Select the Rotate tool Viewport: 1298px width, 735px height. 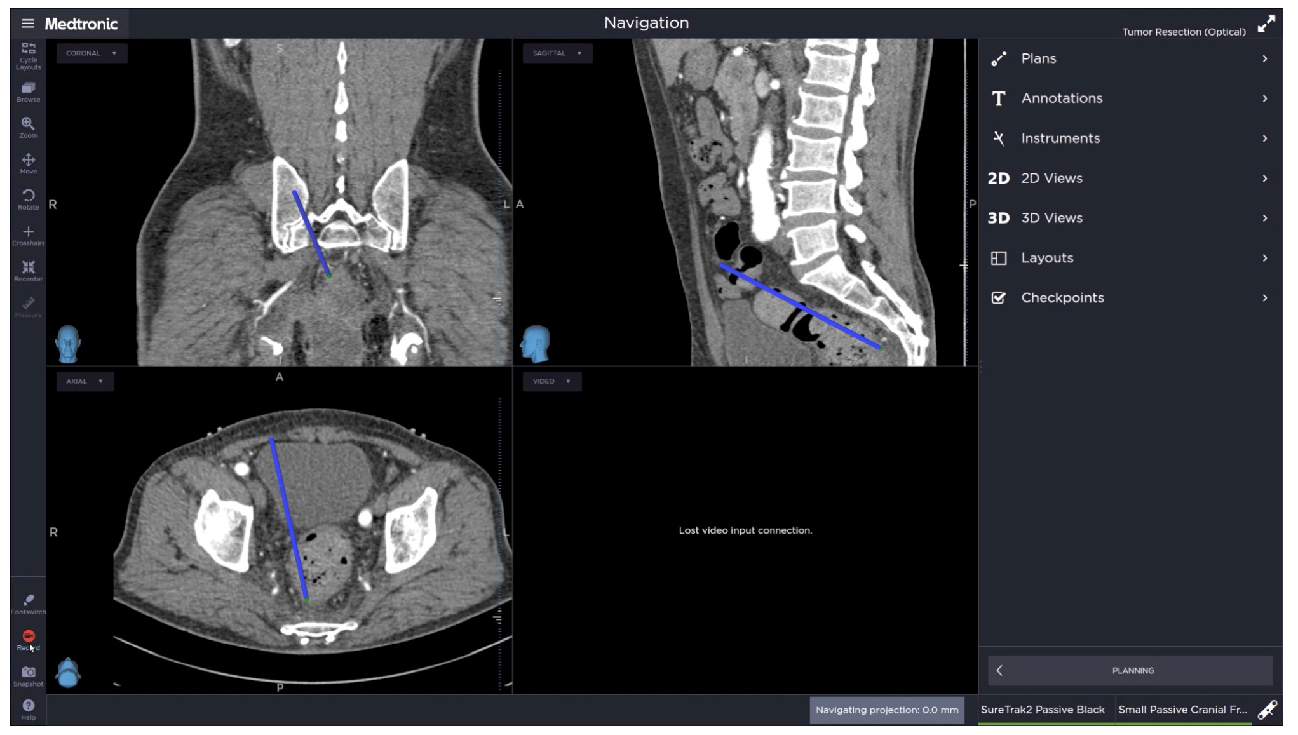pyautogui.click(x=28, y=199)
